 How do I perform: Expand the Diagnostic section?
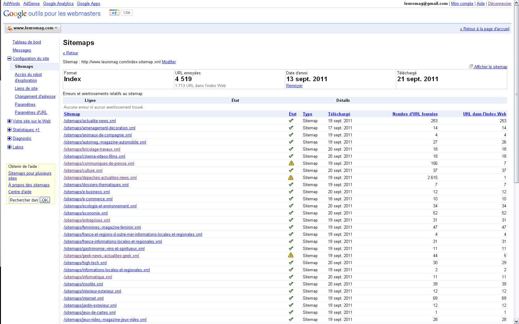[9, 138]
